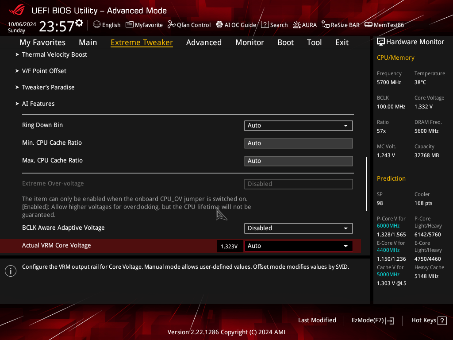
Task: Click Min. CPU Cache Ratio field
Action: point(299,143)
